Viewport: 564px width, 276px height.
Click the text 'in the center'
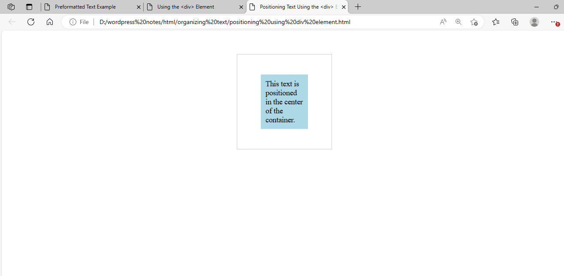tap(284, 102)
